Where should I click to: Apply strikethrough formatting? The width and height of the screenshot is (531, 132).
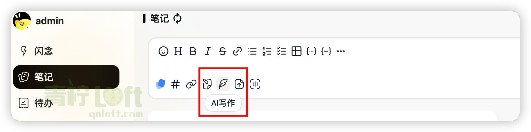click(223, 51)
